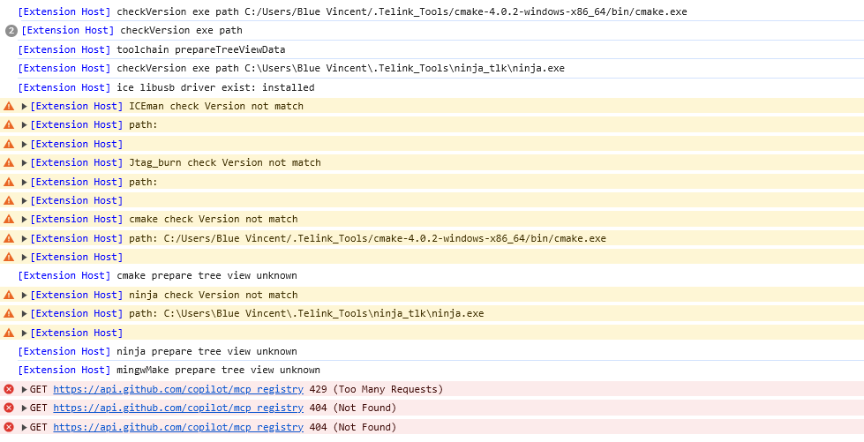
Task: Click warning icon beside ninja check Version message
Action: coord(9,295)
